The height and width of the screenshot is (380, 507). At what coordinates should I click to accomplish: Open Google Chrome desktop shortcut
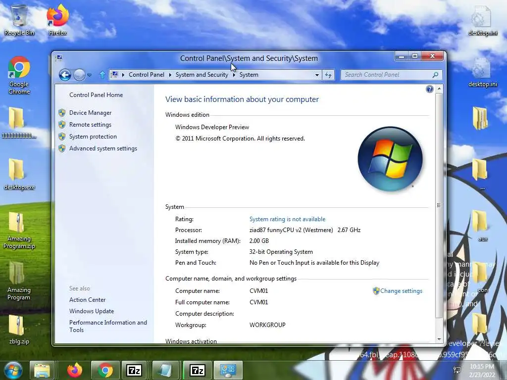point(19,75)
